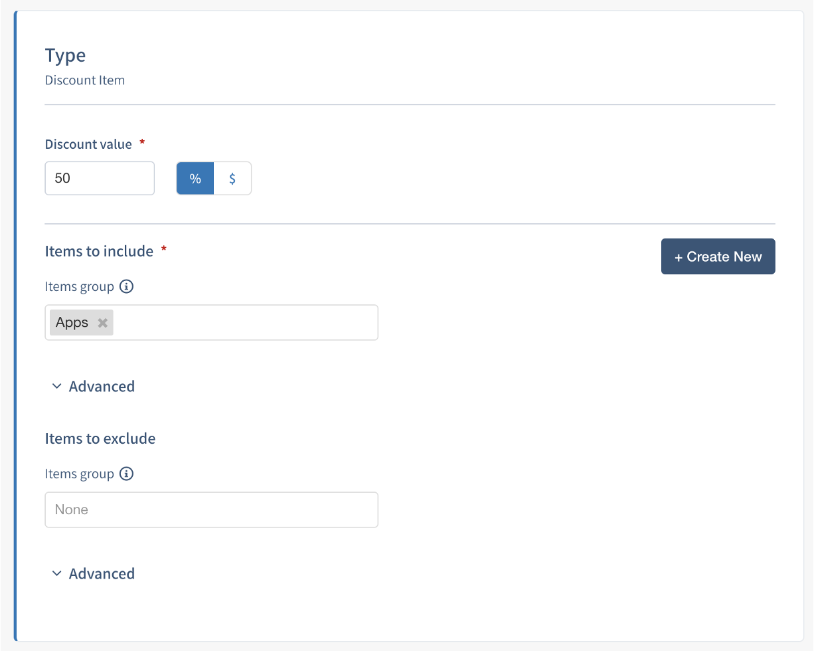
Task: Click the Type section heading
Action: click(65, 55)
